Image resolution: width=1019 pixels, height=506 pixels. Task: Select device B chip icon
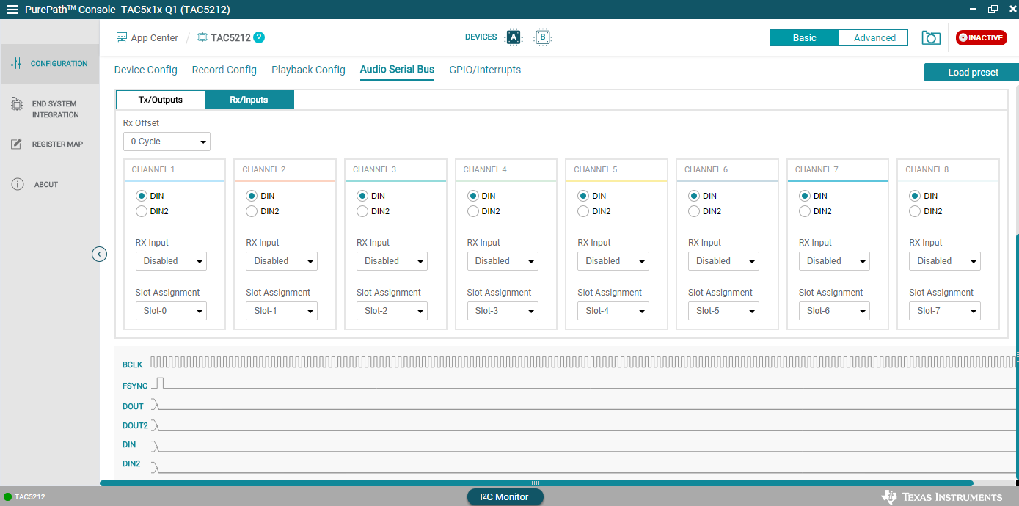pos(542,37)
